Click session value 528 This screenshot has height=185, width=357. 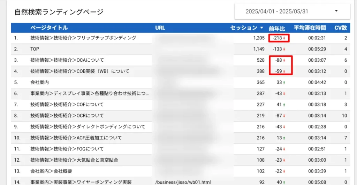coord(260,60)
